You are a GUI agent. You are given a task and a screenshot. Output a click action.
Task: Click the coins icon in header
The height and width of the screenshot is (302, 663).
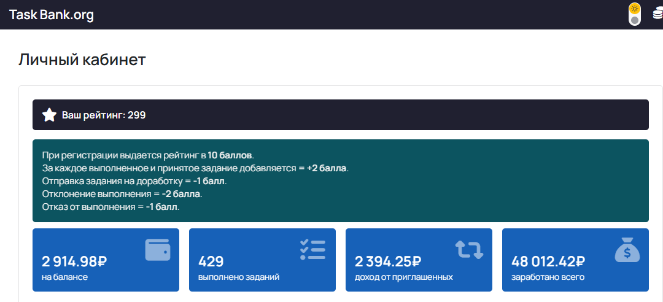click(657, 14)
